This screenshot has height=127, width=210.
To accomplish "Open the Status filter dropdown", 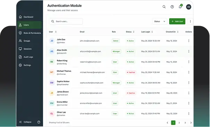I will point(160,22).
